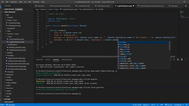Create a new terminal with plus icon

[x=174, y=59]
